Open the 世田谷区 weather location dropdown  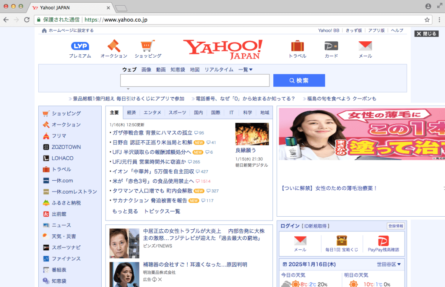click(x=389, y=264)
